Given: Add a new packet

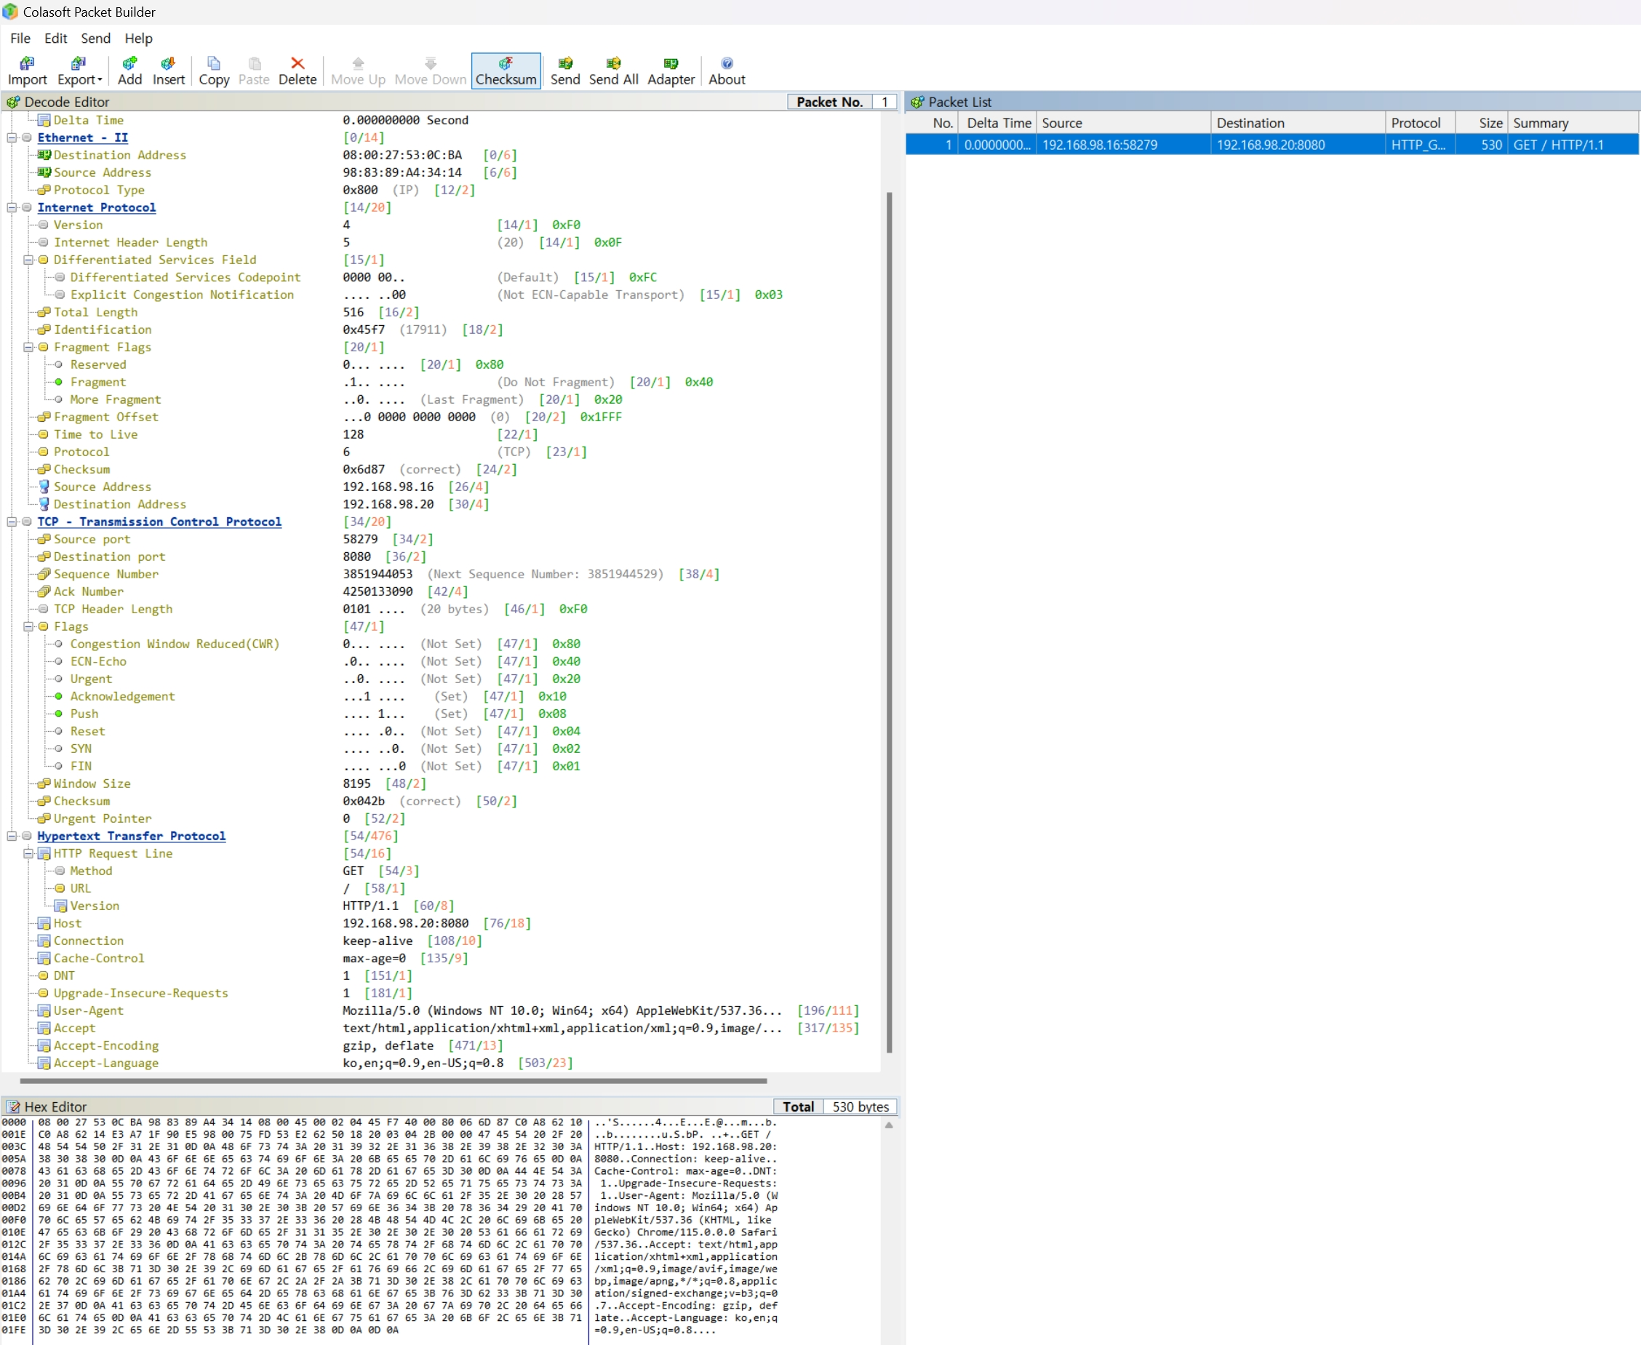Looking at the screenshot, I should tap(129, 71).
